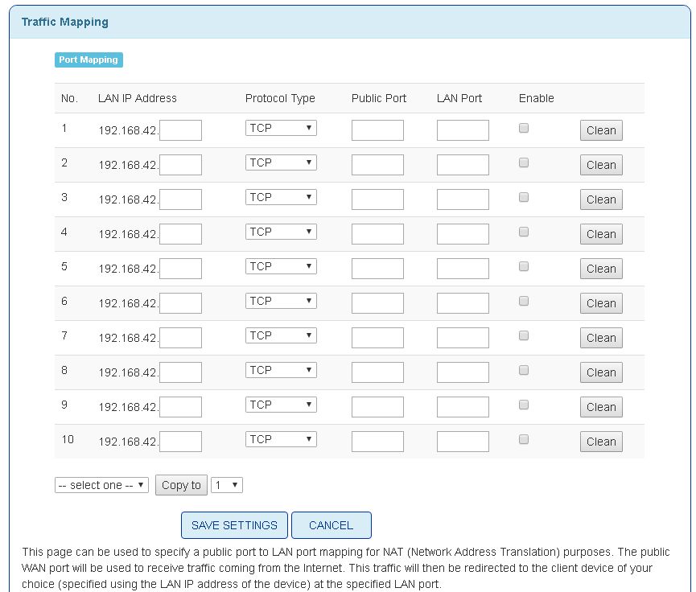Select the Port Mapping tab label
Image resolution: width=696 pixels, height=592 pixels.
pos(89,60)
